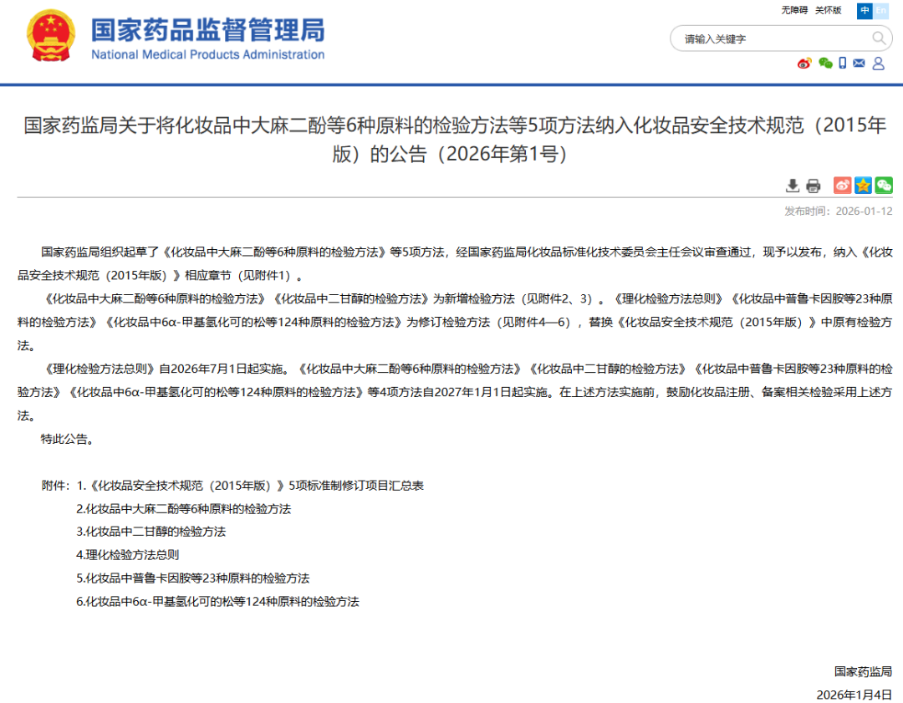Viewport: 903px width, 703px height.
Task: Share the article via WeChat
Action: tap(884, 186)
